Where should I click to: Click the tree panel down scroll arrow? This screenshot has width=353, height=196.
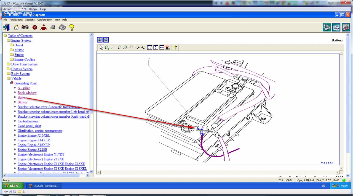pyautogui.click(x=92, y=172)
